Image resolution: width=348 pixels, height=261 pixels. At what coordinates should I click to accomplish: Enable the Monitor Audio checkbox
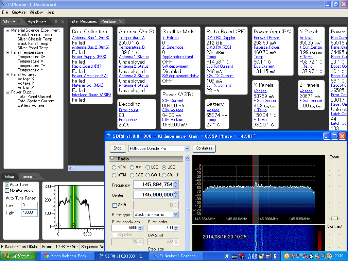7,190
